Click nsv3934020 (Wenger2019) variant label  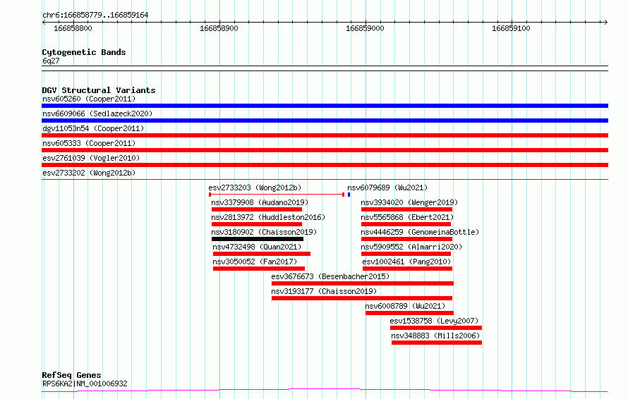[409, 202]
